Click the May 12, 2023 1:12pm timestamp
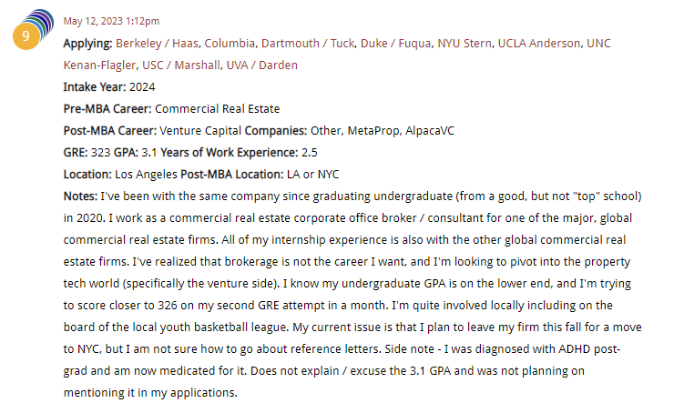Viewport: 684px width, 403px height. click(x=109, y=21)
